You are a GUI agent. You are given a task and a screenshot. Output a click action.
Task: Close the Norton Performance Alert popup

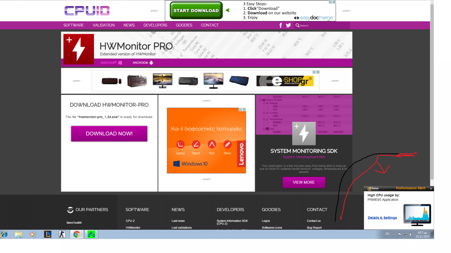click(431, 189)
